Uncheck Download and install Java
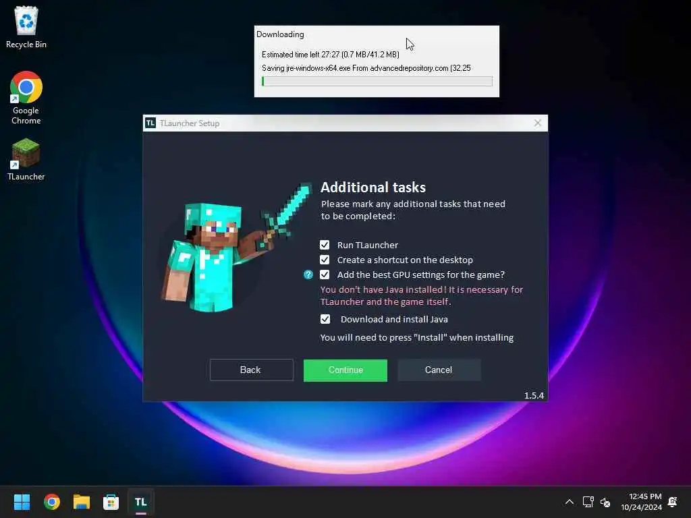Image resolution: width=691 pixels, height=518 pixels. (325, 319)
